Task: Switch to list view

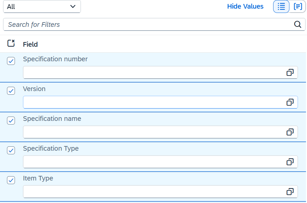Action: [x=281, y=7]
